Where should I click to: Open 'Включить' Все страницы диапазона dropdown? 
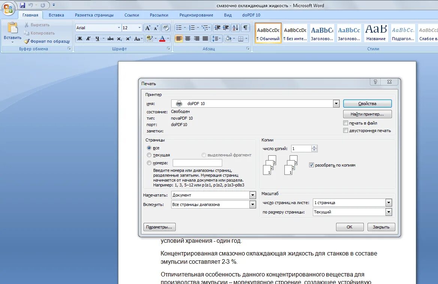(253, 204)
